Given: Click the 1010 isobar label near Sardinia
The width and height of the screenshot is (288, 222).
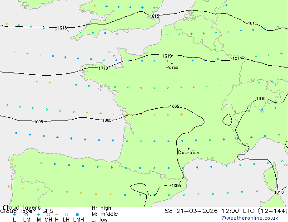Looking at the screenshot, I should point(279,193).
